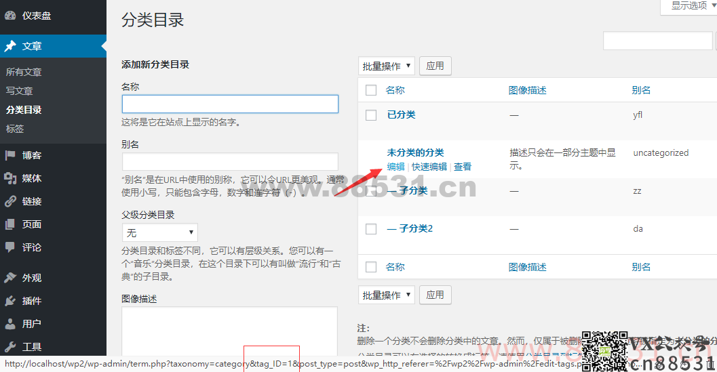Expand 显示选项 screen options
The image size is (717, 372).
(690, 6)
